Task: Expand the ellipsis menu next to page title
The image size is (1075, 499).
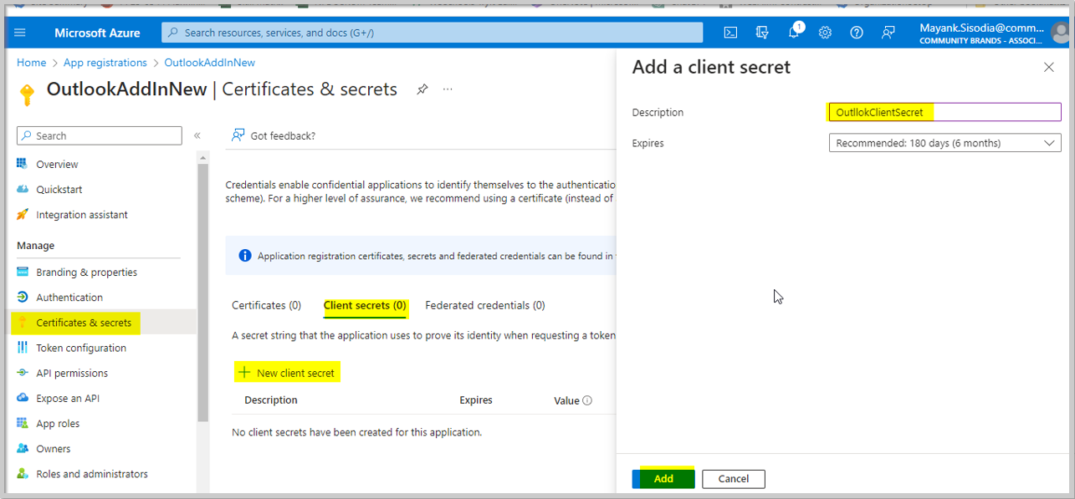Action: (x=448, y=89)
